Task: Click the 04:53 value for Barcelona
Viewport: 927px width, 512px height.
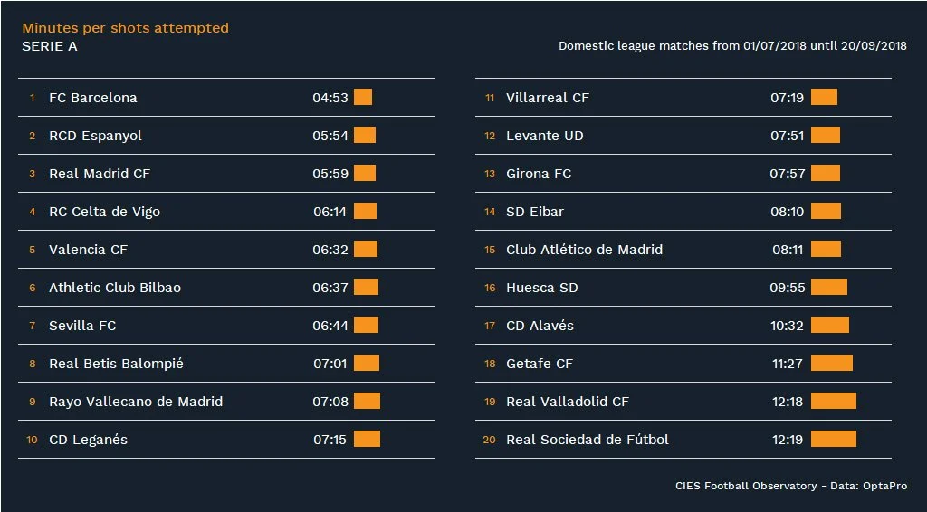Action: tap(330, 98)
